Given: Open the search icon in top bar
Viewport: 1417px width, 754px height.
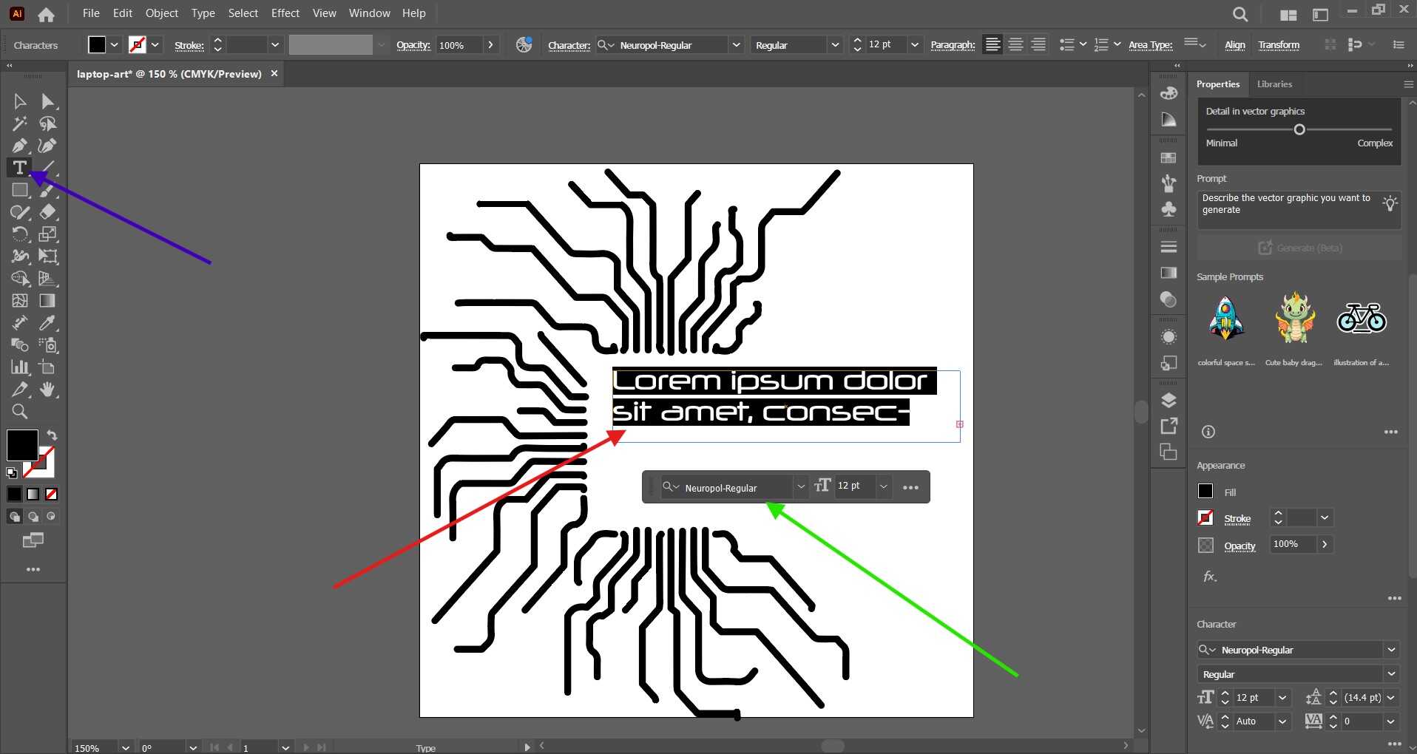Looking at the screenshot, I should click(x=1240, y=14).
